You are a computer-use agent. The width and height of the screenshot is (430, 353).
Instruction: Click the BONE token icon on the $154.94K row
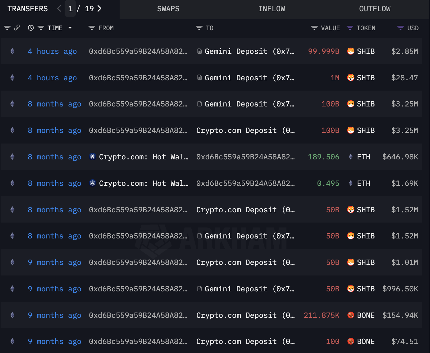tap(351, 315)
